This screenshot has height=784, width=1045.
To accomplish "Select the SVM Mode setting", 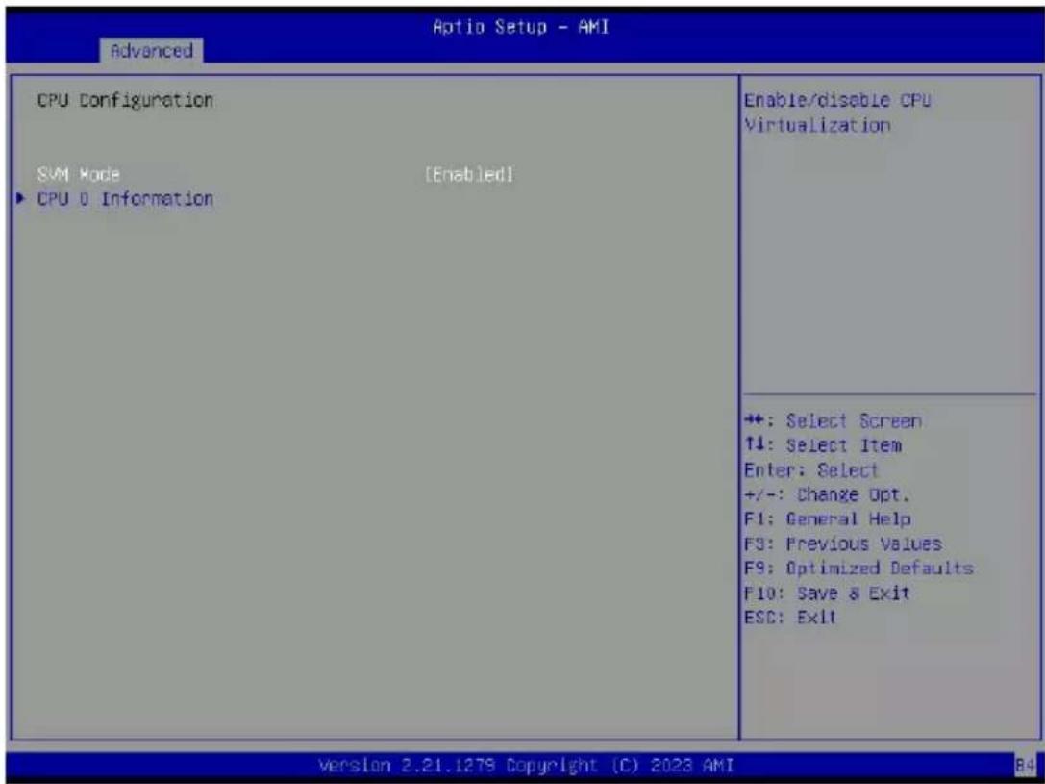I will click(x=79, y=175).
